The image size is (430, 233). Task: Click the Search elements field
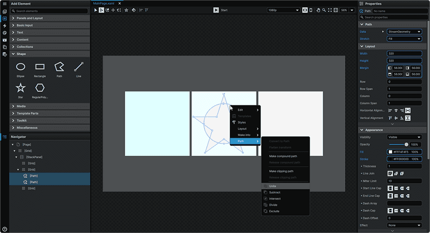click(49, 11)
